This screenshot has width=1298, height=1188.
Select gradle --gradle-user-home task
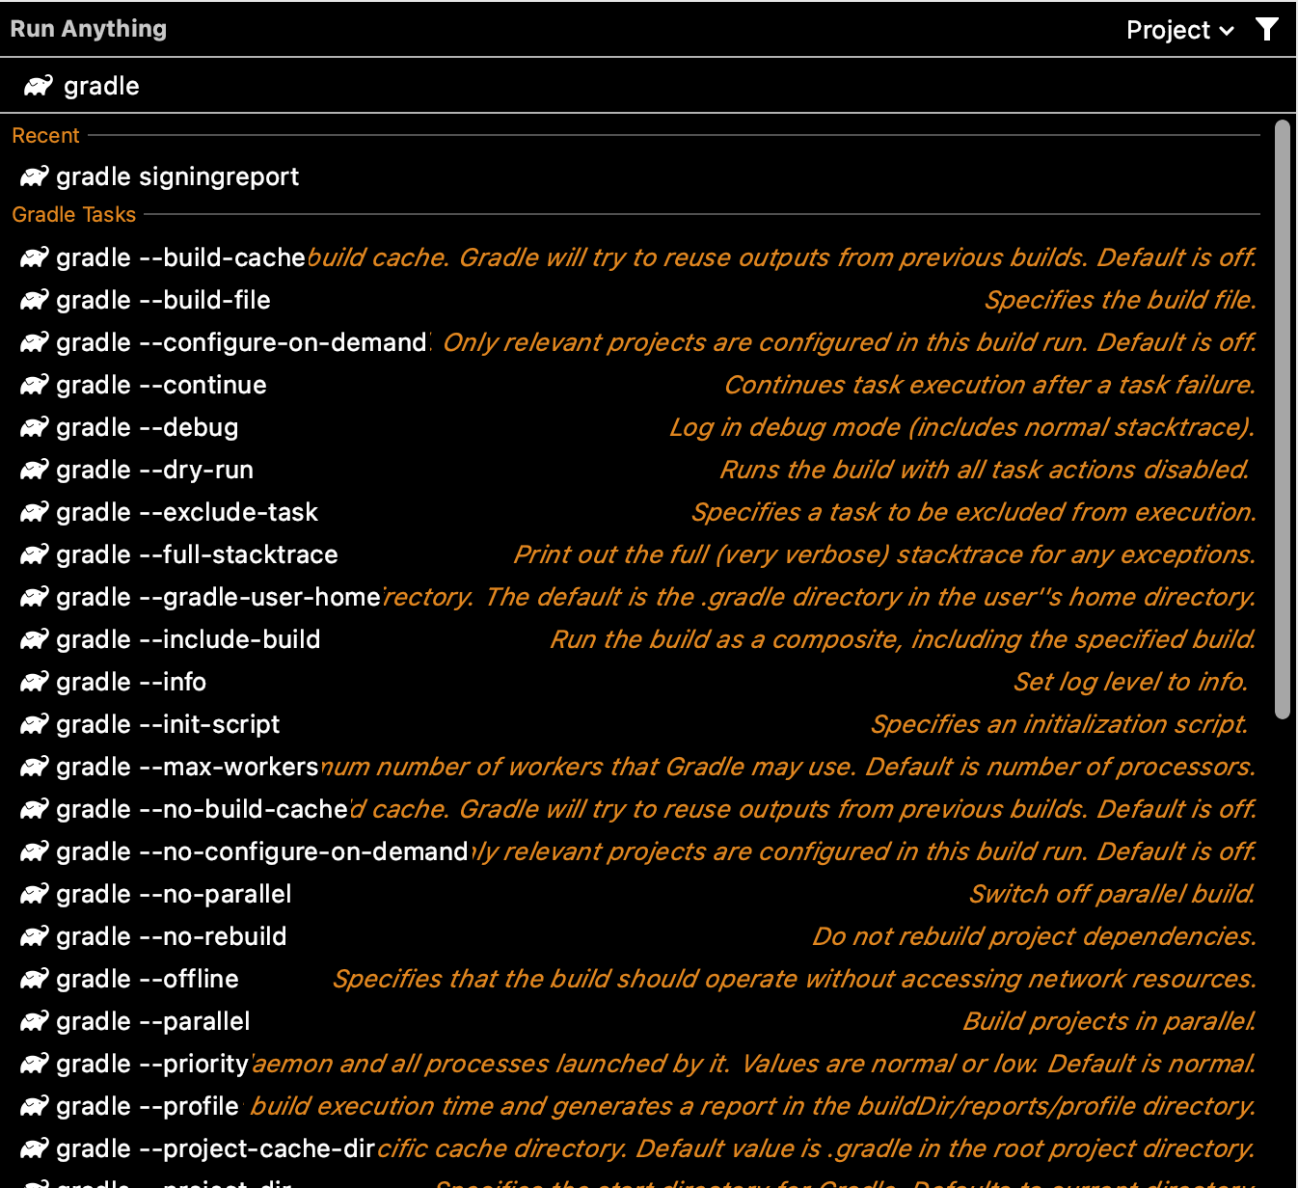coord(636,597)
